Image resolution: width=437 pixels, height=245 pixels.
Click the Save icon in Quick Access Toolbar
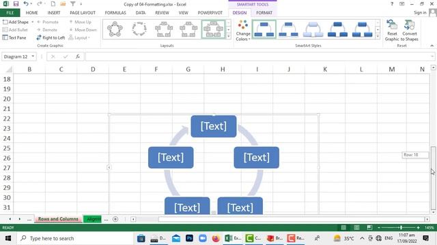pyautogui.click(x=16, y=4)
